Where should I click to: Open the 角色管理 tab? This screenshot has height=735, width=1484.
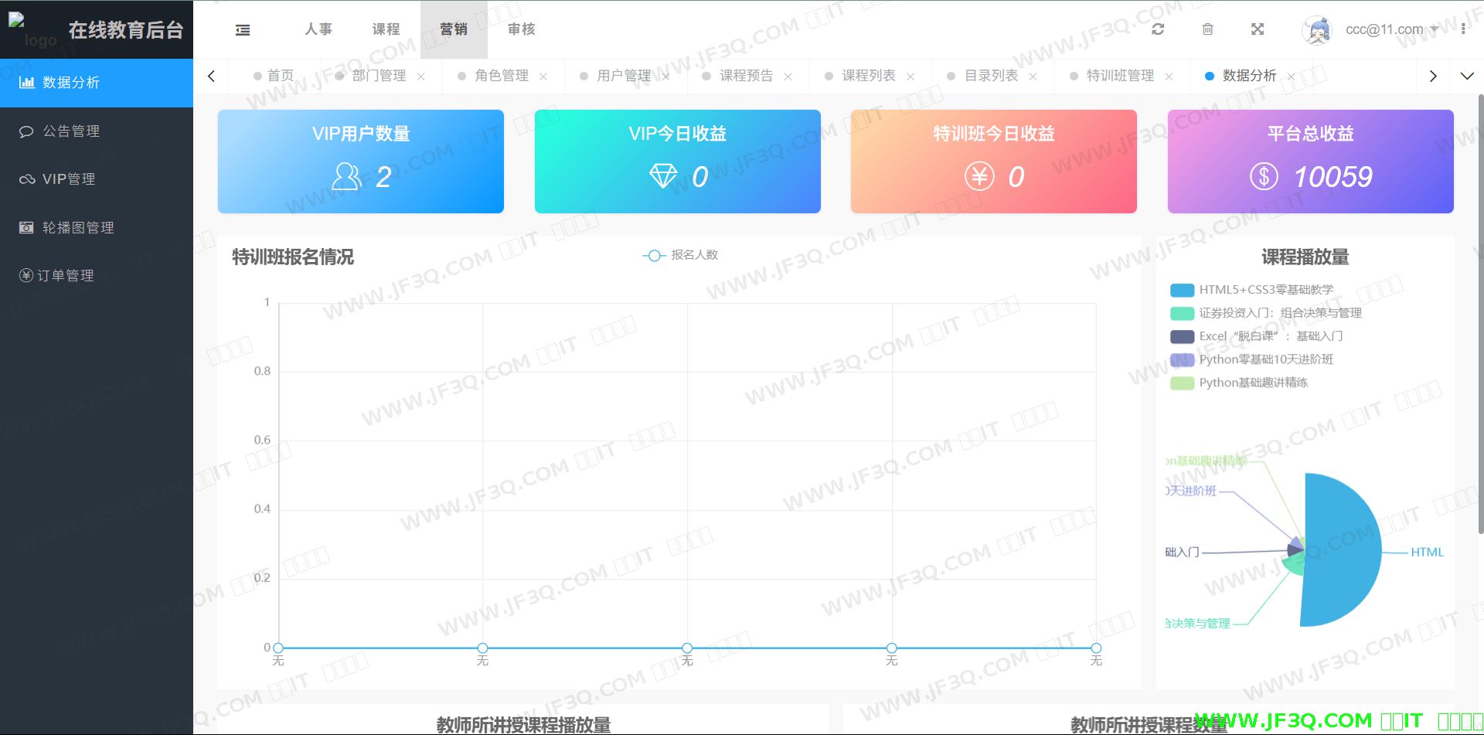click(501, 76)
